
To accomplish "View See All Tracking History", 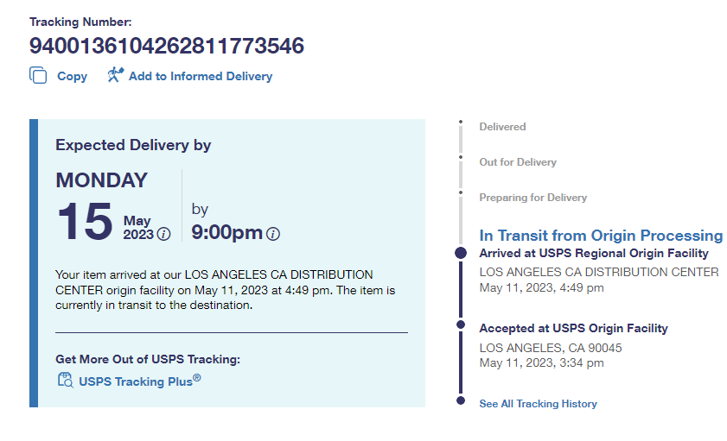I will (538, 403).
